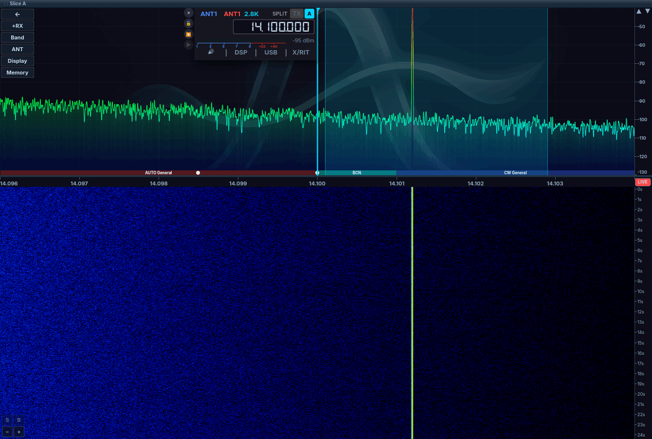Click the Slice A title label
Image resolution: width=652 pixels, height=439 pixels.
coord(18,3)
